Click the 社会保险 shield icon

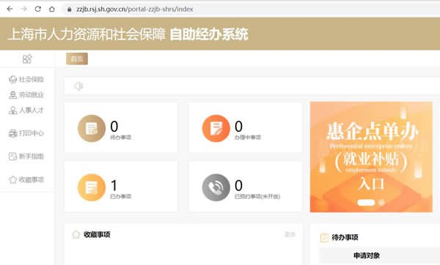(x=13, y=80)
